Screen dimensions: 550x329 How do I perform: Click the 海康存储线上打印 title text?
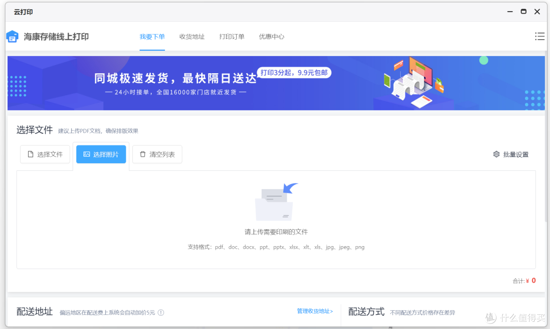[56, 37]
